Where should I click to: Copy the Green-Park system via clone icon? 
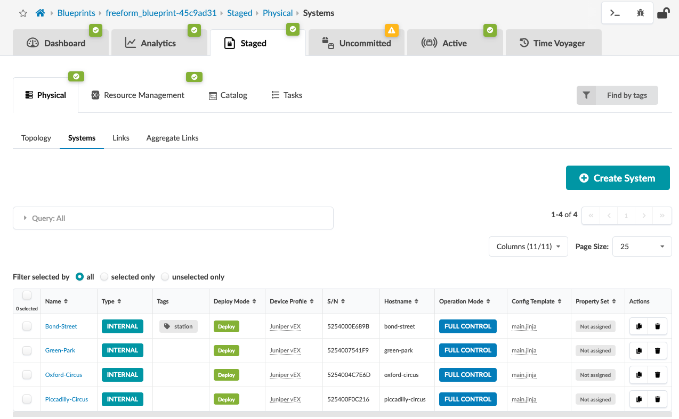[638, 351]
